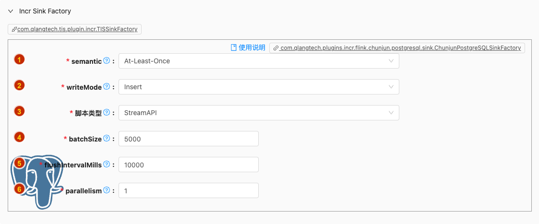The width and height of the screenshot is (539, 224).
Task: Click the document icon beside 使用说明
Action: [x=234, y=47]
